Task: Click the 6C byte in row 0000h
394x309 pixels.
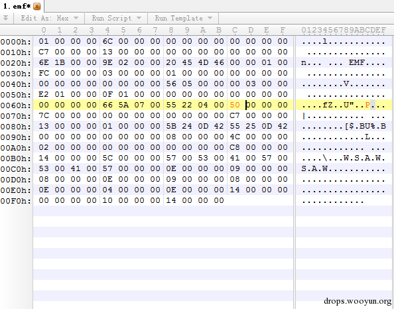Action: coord(107,41)
